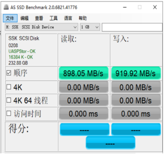The width and height of the screenshot is (165, 154).
Task: Open the 帮助 help menu
Action: 82,18
